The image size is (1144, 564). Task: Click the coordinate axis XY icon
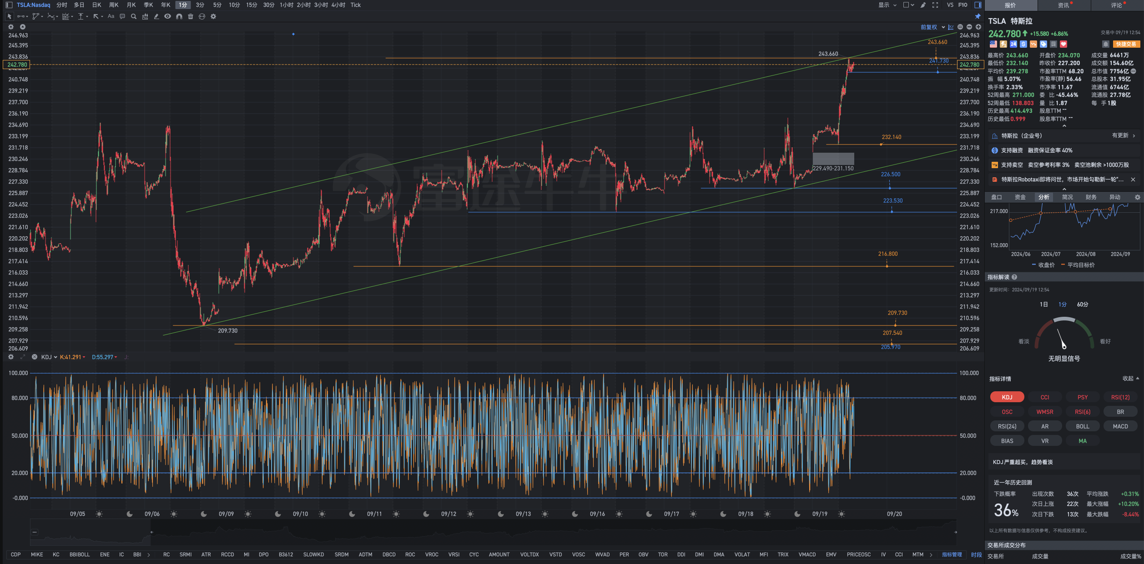point(951,27)
